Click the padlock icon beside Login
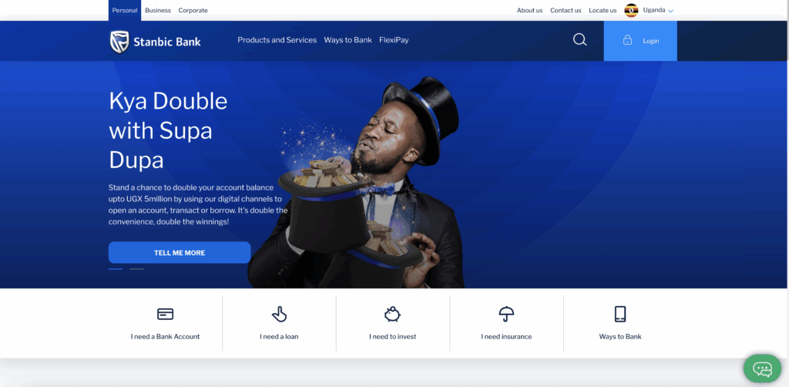Image resolution: width=789 pixels, height=387 pixels. [x=627, y=40]
